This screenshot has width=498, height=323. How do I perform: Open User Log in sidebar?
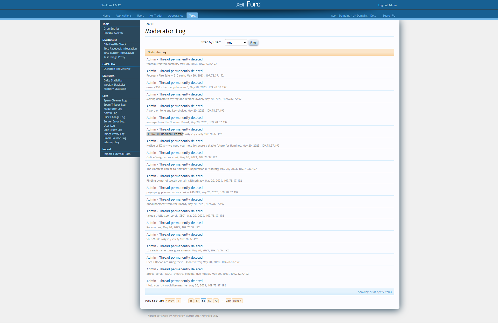click(109, 126)
